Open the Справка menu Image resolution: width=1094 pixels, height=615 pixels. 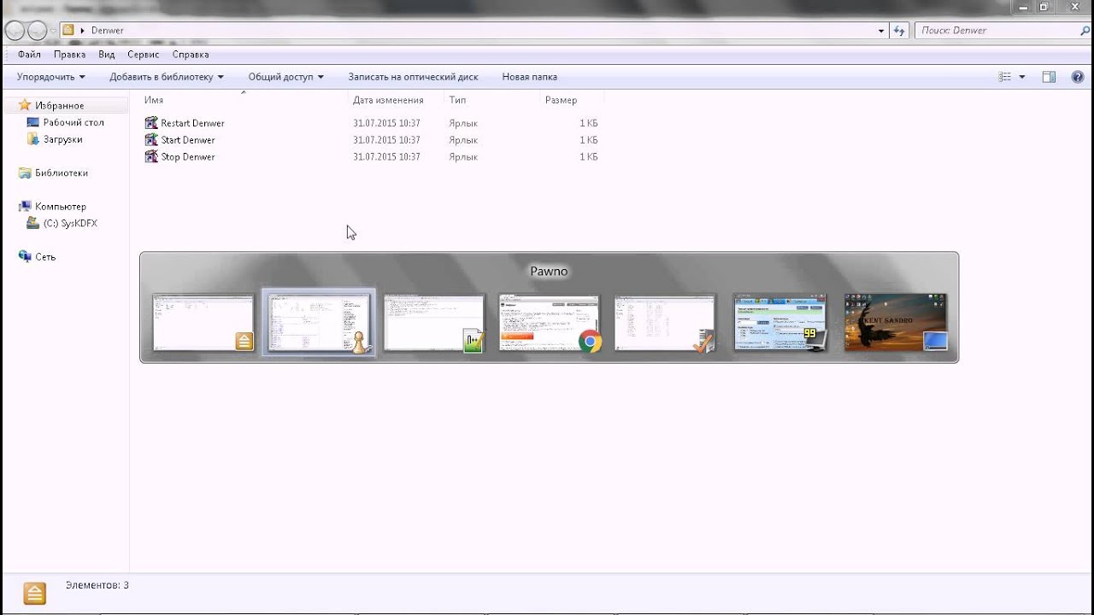(190, 55)
